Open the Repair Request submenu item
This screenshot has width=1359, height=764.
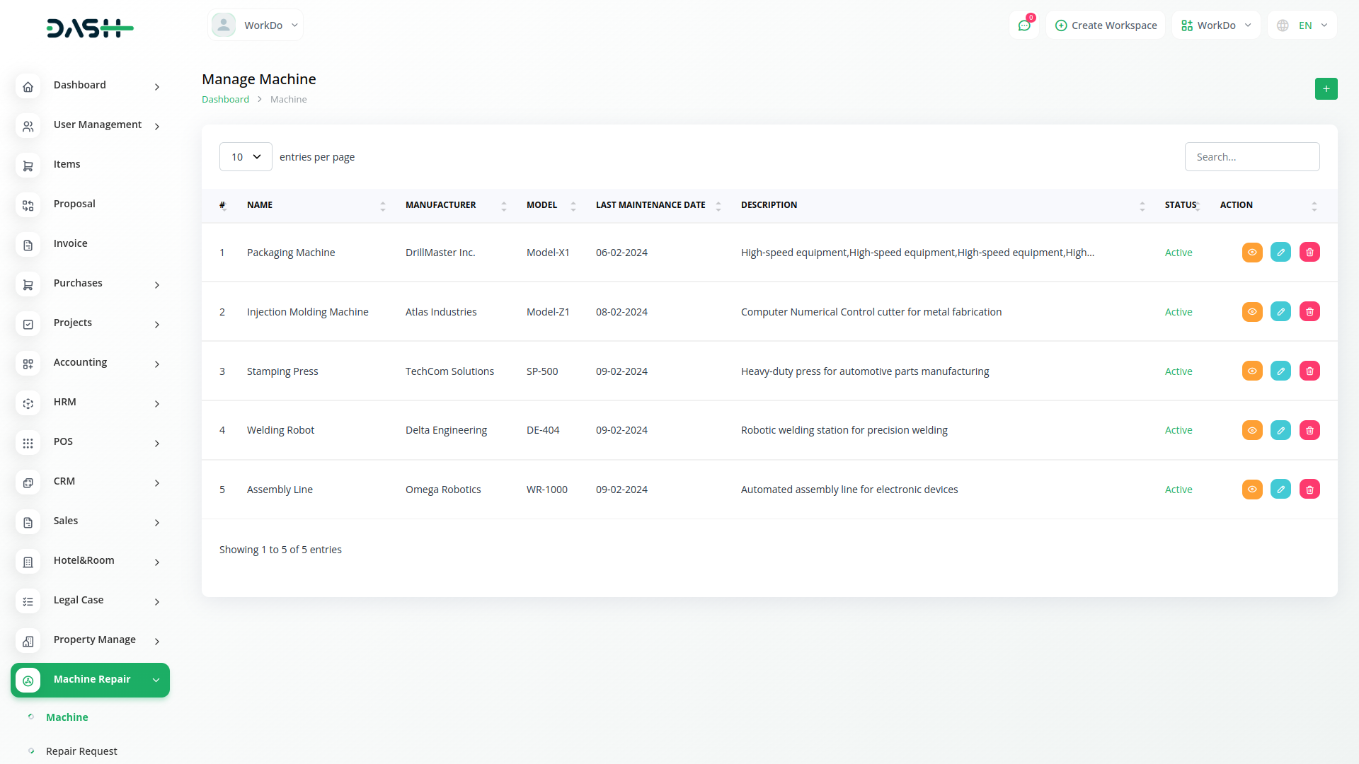tap(81, 751)
